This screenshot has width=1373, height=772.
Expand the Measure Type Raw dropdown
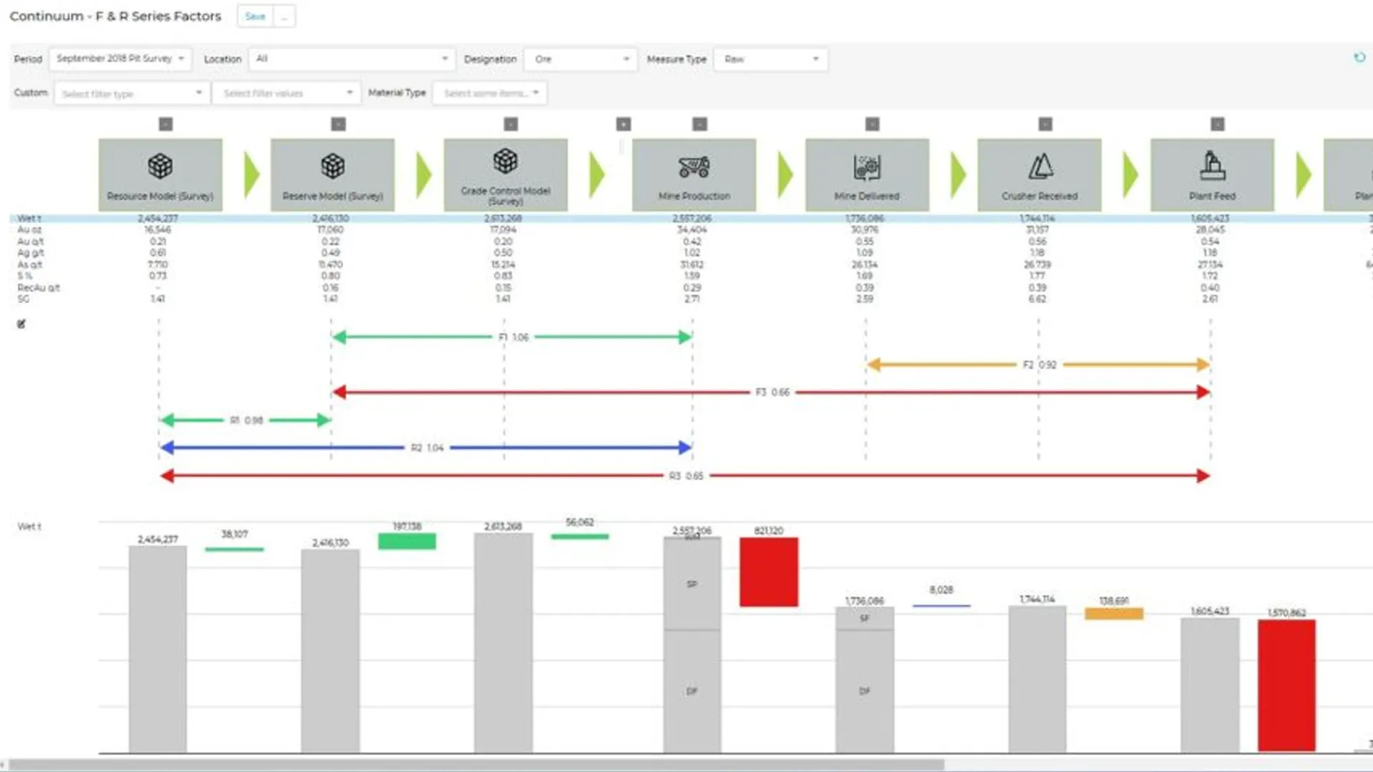coord(770,59)
